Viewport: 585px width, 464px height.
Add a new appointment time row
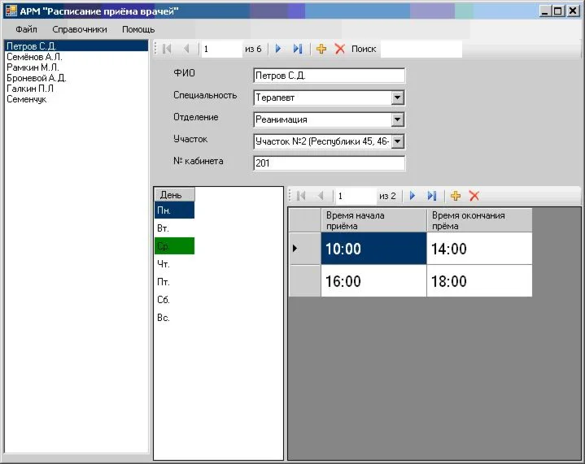click(x=456, y=196)
